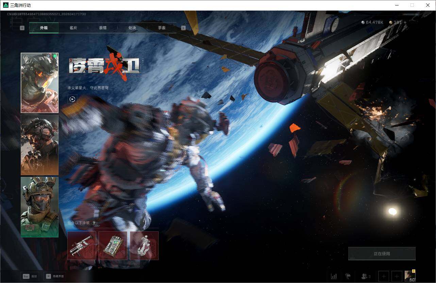Close the 三角洲行动 window
This screenshot has height=283, width=436.
tap(428, 5)
